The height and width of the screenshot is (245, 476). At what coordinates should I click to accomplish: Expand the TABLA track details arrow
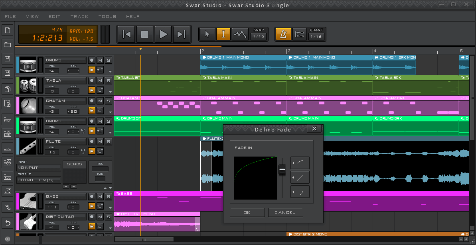click(x=110, y=92)
